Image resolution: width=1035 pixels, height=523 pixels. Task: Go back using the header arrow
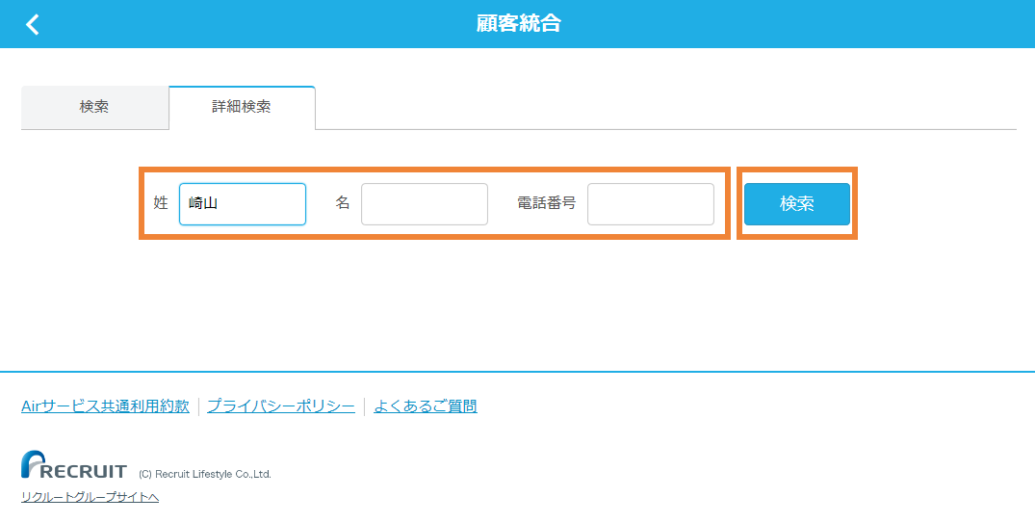click(x=33, y=24)
